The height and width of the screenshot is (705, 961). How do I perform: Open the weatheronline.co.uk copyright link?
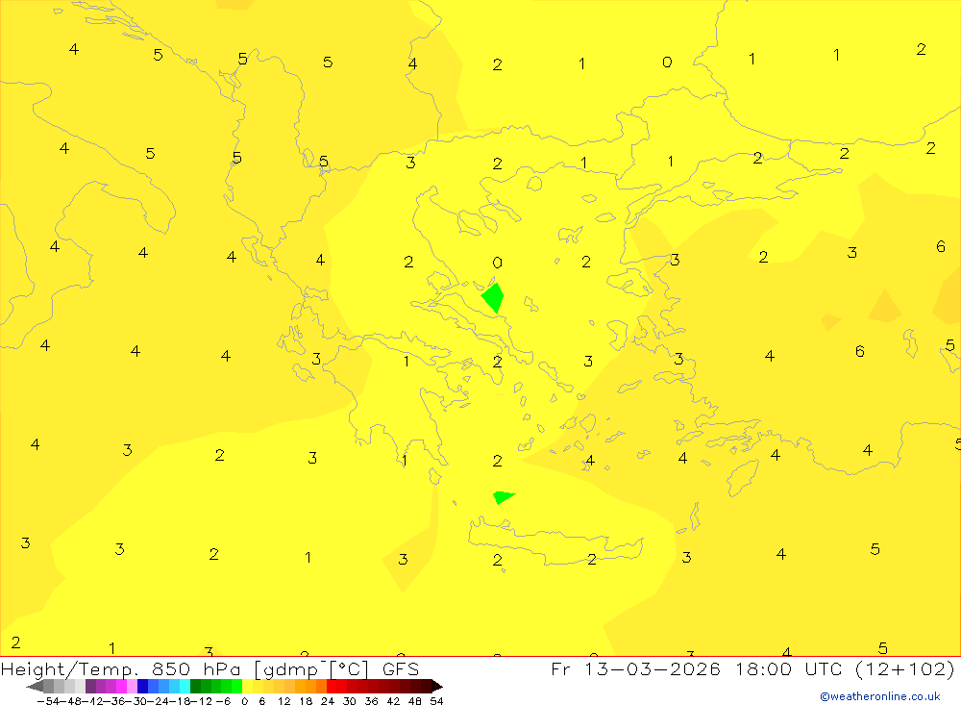(880, 696)
